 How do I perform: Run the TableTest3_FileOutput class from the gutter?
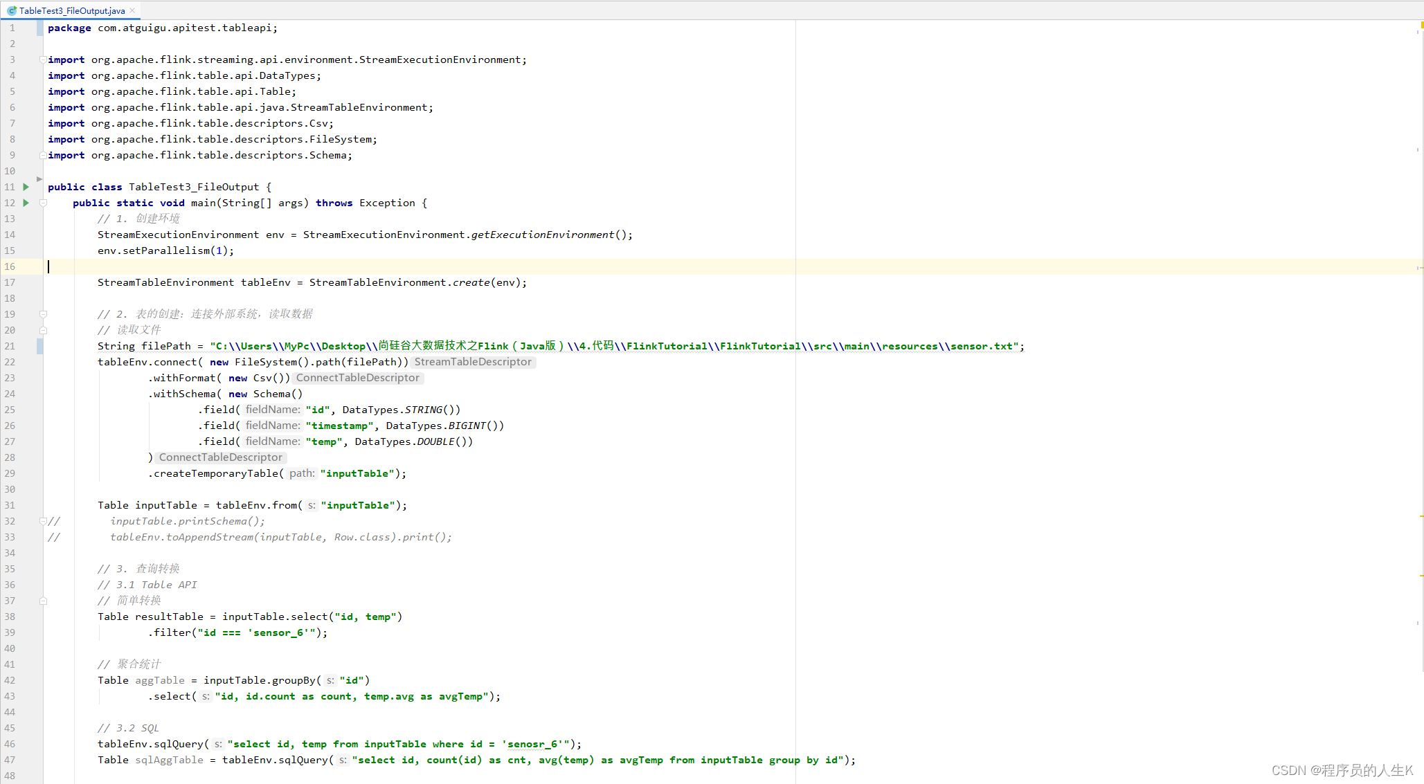click(26, 187)
